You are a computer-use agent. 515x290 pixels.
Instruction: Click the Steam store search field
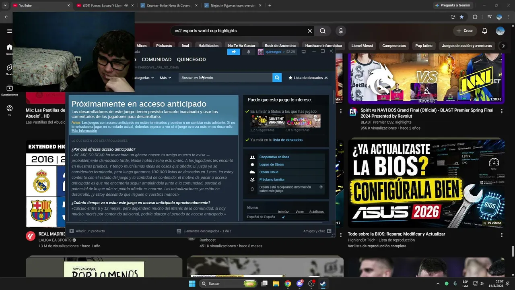click(225, 78)
